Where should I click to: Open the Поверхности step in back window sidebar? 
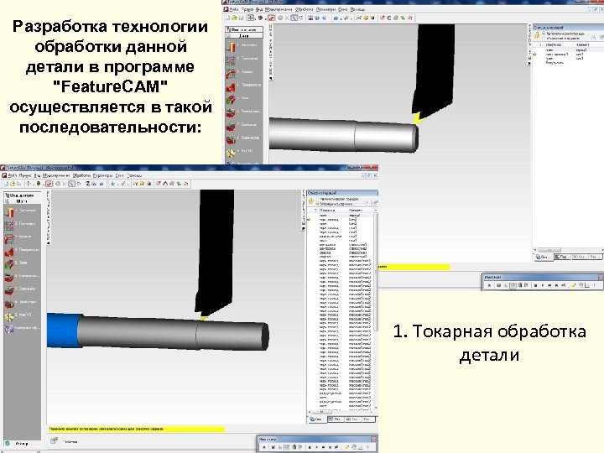coord(243,86)
